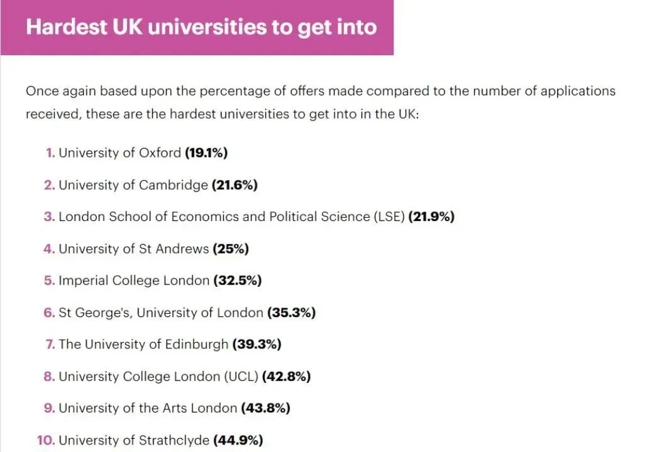Click the number 10 list marker
The image size is (669, 452).
(x=46, y=440)
